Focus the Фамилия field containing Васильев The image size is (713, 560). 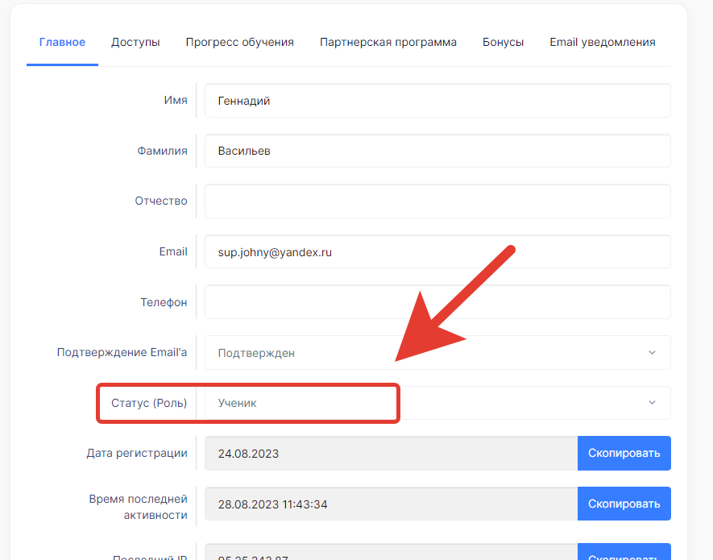pyautogui.click(x=437, y=151)
